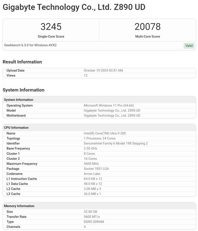
Task: Select the Views value 12
Action: coord(86,75)
